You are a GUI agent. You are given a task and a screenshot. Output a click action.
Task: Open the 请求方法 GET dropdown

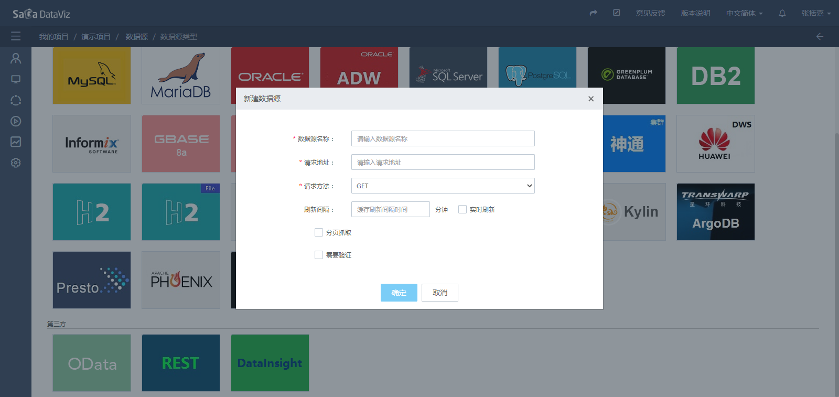443,186
